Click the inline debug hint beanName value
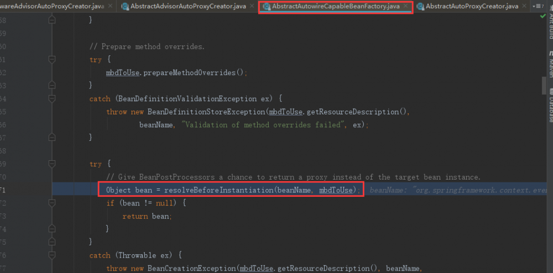 click(458, 190)
